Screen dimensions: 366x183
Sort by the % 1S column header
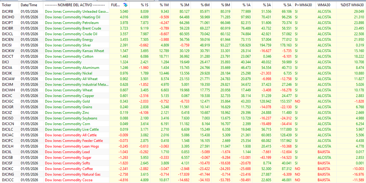pyautogui.click(x=145, y=5)
